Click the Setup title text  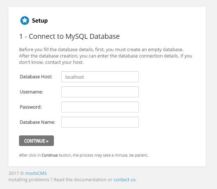(40, 21)
